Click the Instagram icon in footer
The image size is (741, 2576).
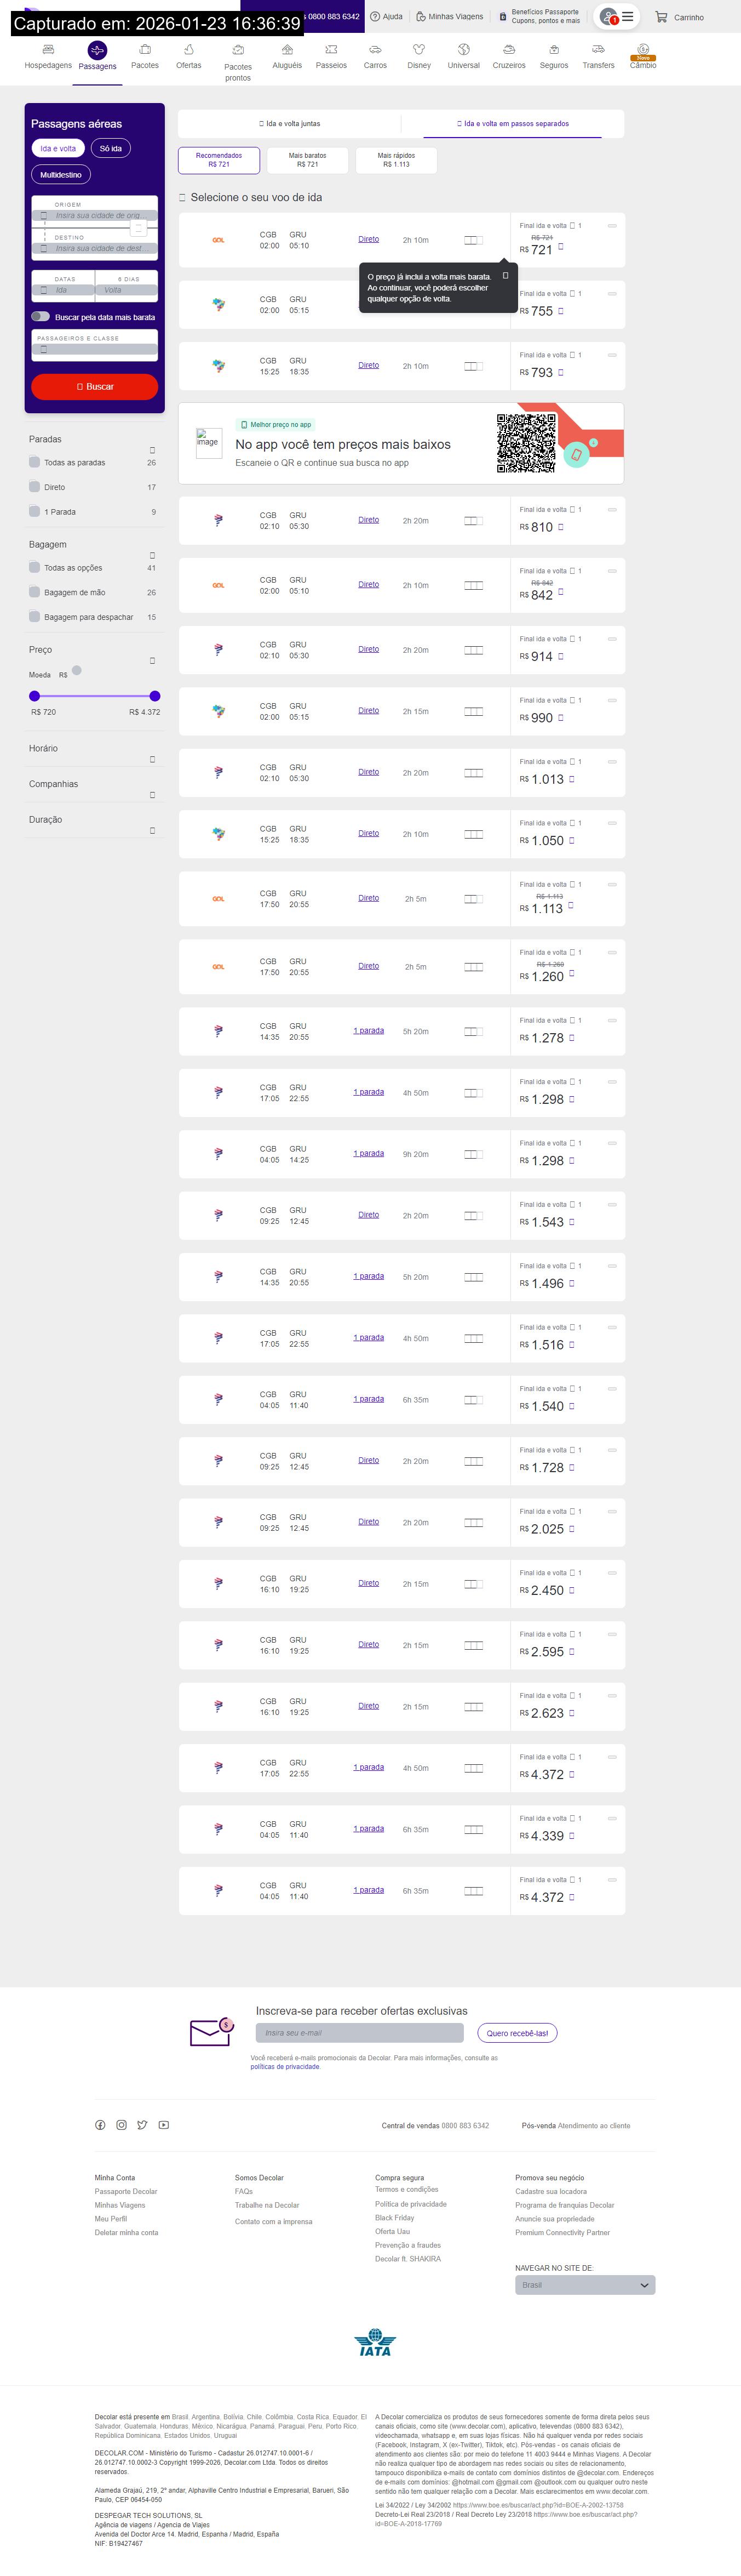tap(121, 2125)
